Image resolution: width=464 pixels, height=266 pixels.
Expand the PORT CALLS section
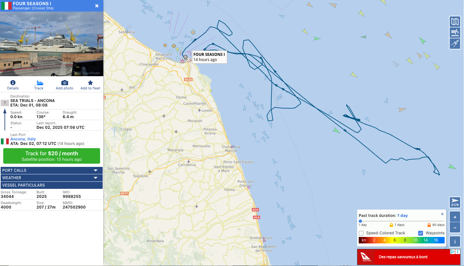52,170
